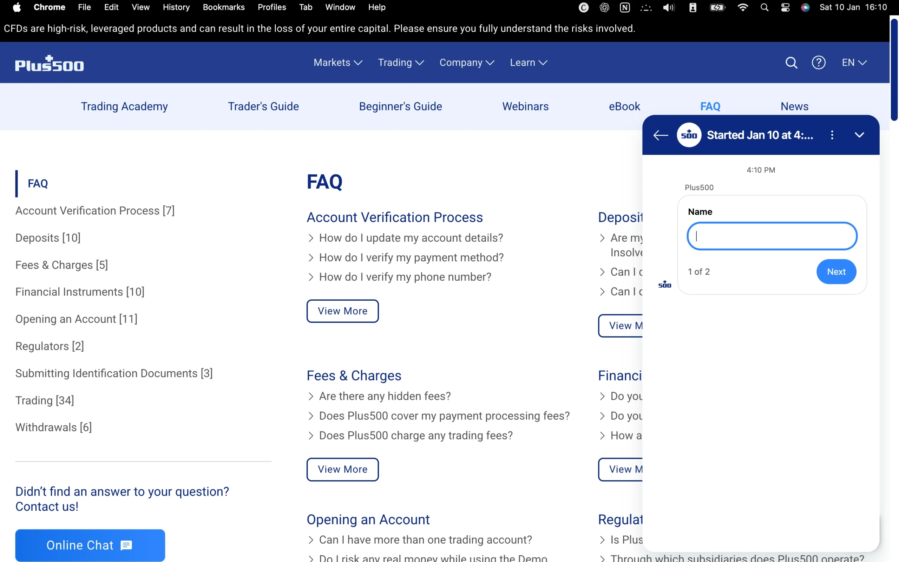899x562 pixels.
Task: Open the chat attachment icon on Online Chat button
Action: point(126,545)
